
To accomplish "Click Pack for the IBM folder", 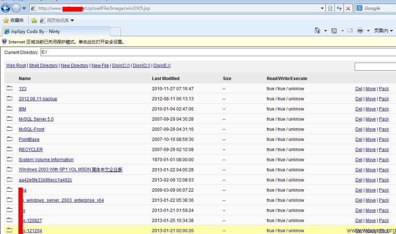I will click(x=384, y=109).
